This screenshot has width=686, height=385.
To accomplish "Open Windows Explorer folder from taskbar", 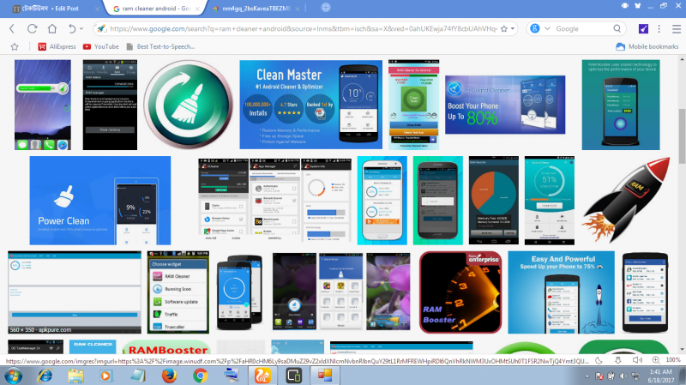I will (x=75, y=376).
